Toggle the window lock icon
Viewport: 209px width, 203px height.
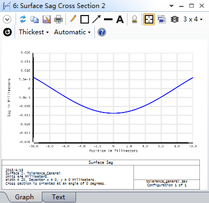(135, 19)
